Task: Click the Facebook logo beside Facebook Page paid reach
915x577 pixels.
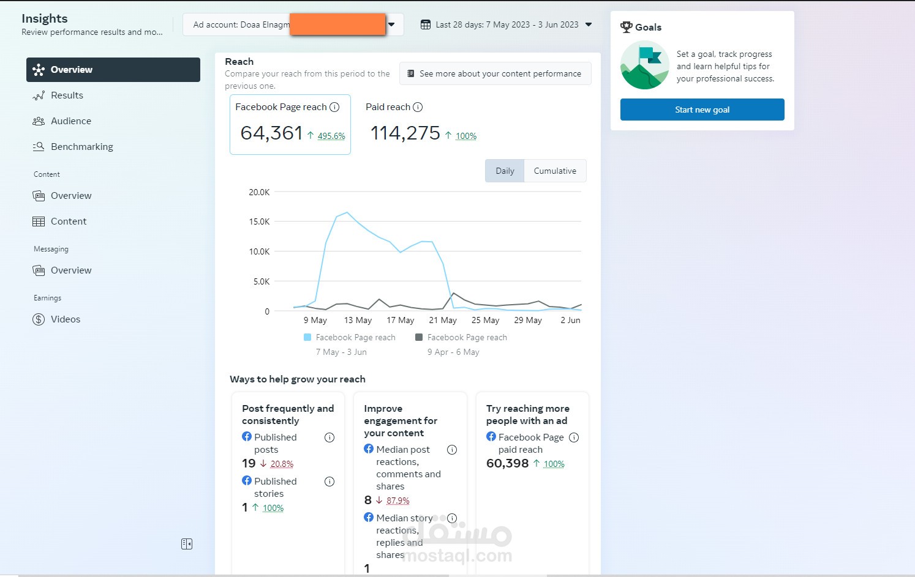Action: tap(491, 437)
